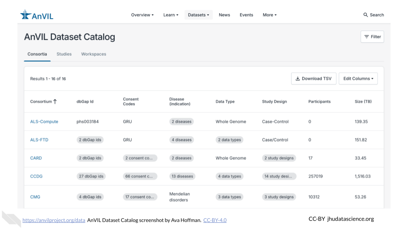Click the 139.35 size value

[361, 122]
